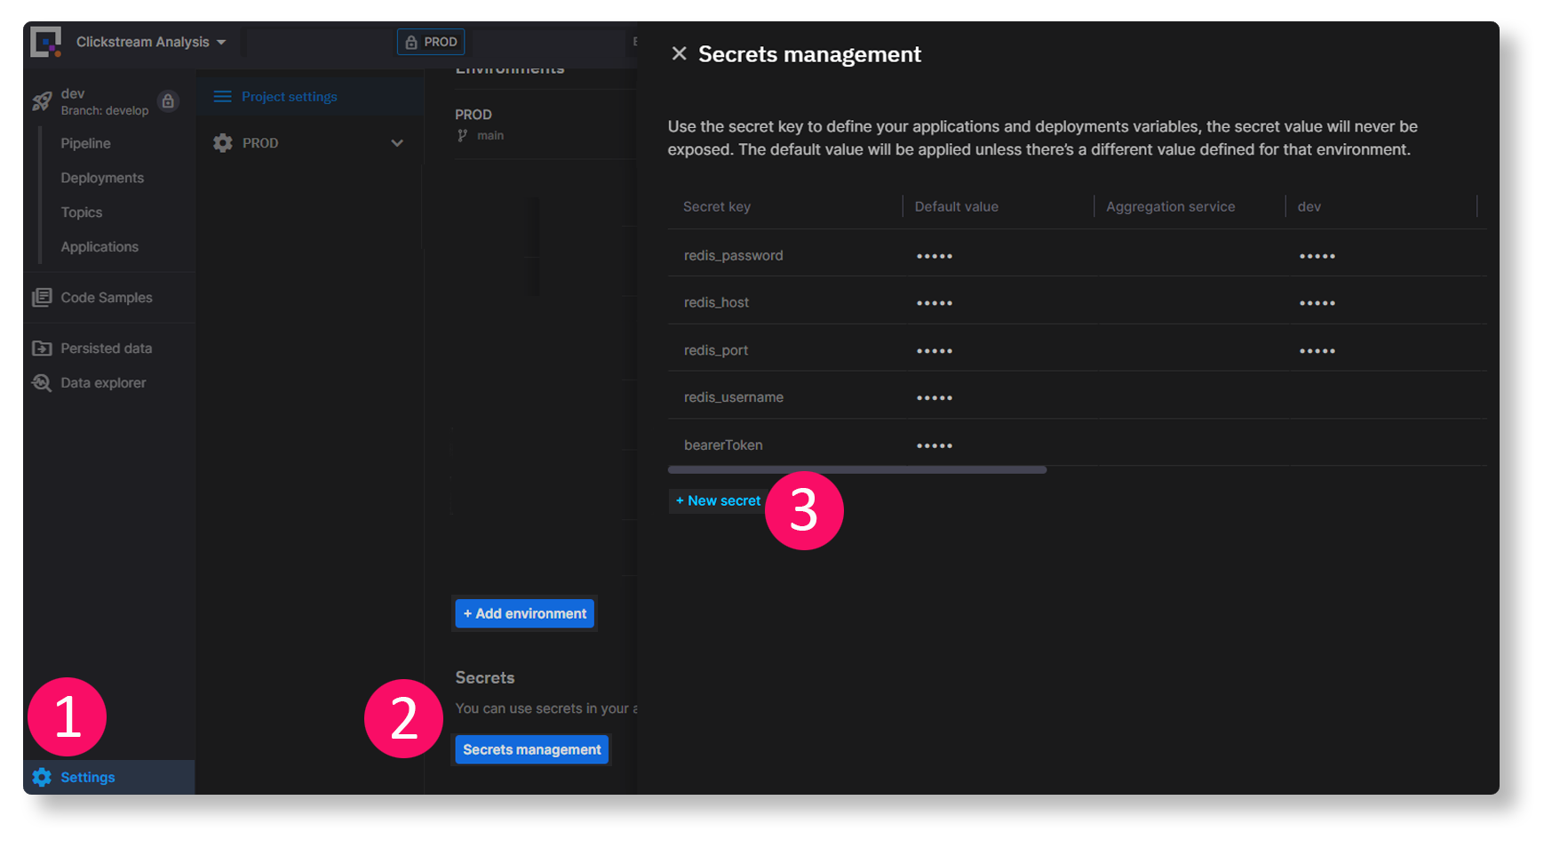Click the Persisted data folder icon
The height and width of the screenshot is (856, 1560).
pyautogui.click(x=42, y=348)
